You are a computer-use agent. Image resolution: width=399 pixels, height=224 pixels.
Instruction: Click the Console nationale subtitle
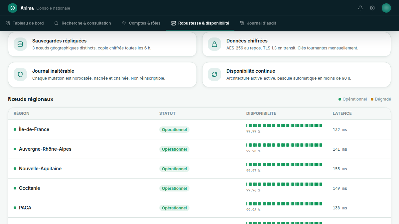coord(53,8)
